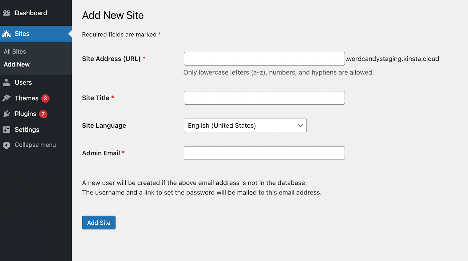Click the Themes update count badge
This screenshot has width=468, height=261.
click(45, 98)
